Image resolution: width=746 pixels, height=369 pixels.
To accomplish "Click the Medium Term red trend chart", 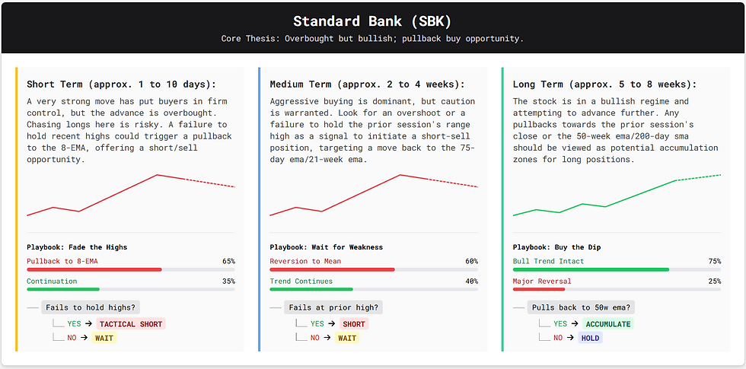I will 374,196.
